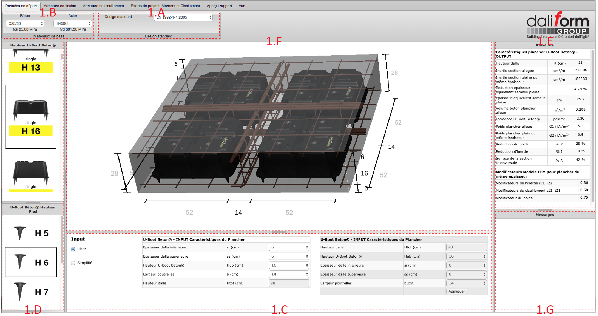Viewport: 598px width, 316px height.
Task: Click 'U-Boot Béton® Hauteur Pied' panel header
Action: 33,210
